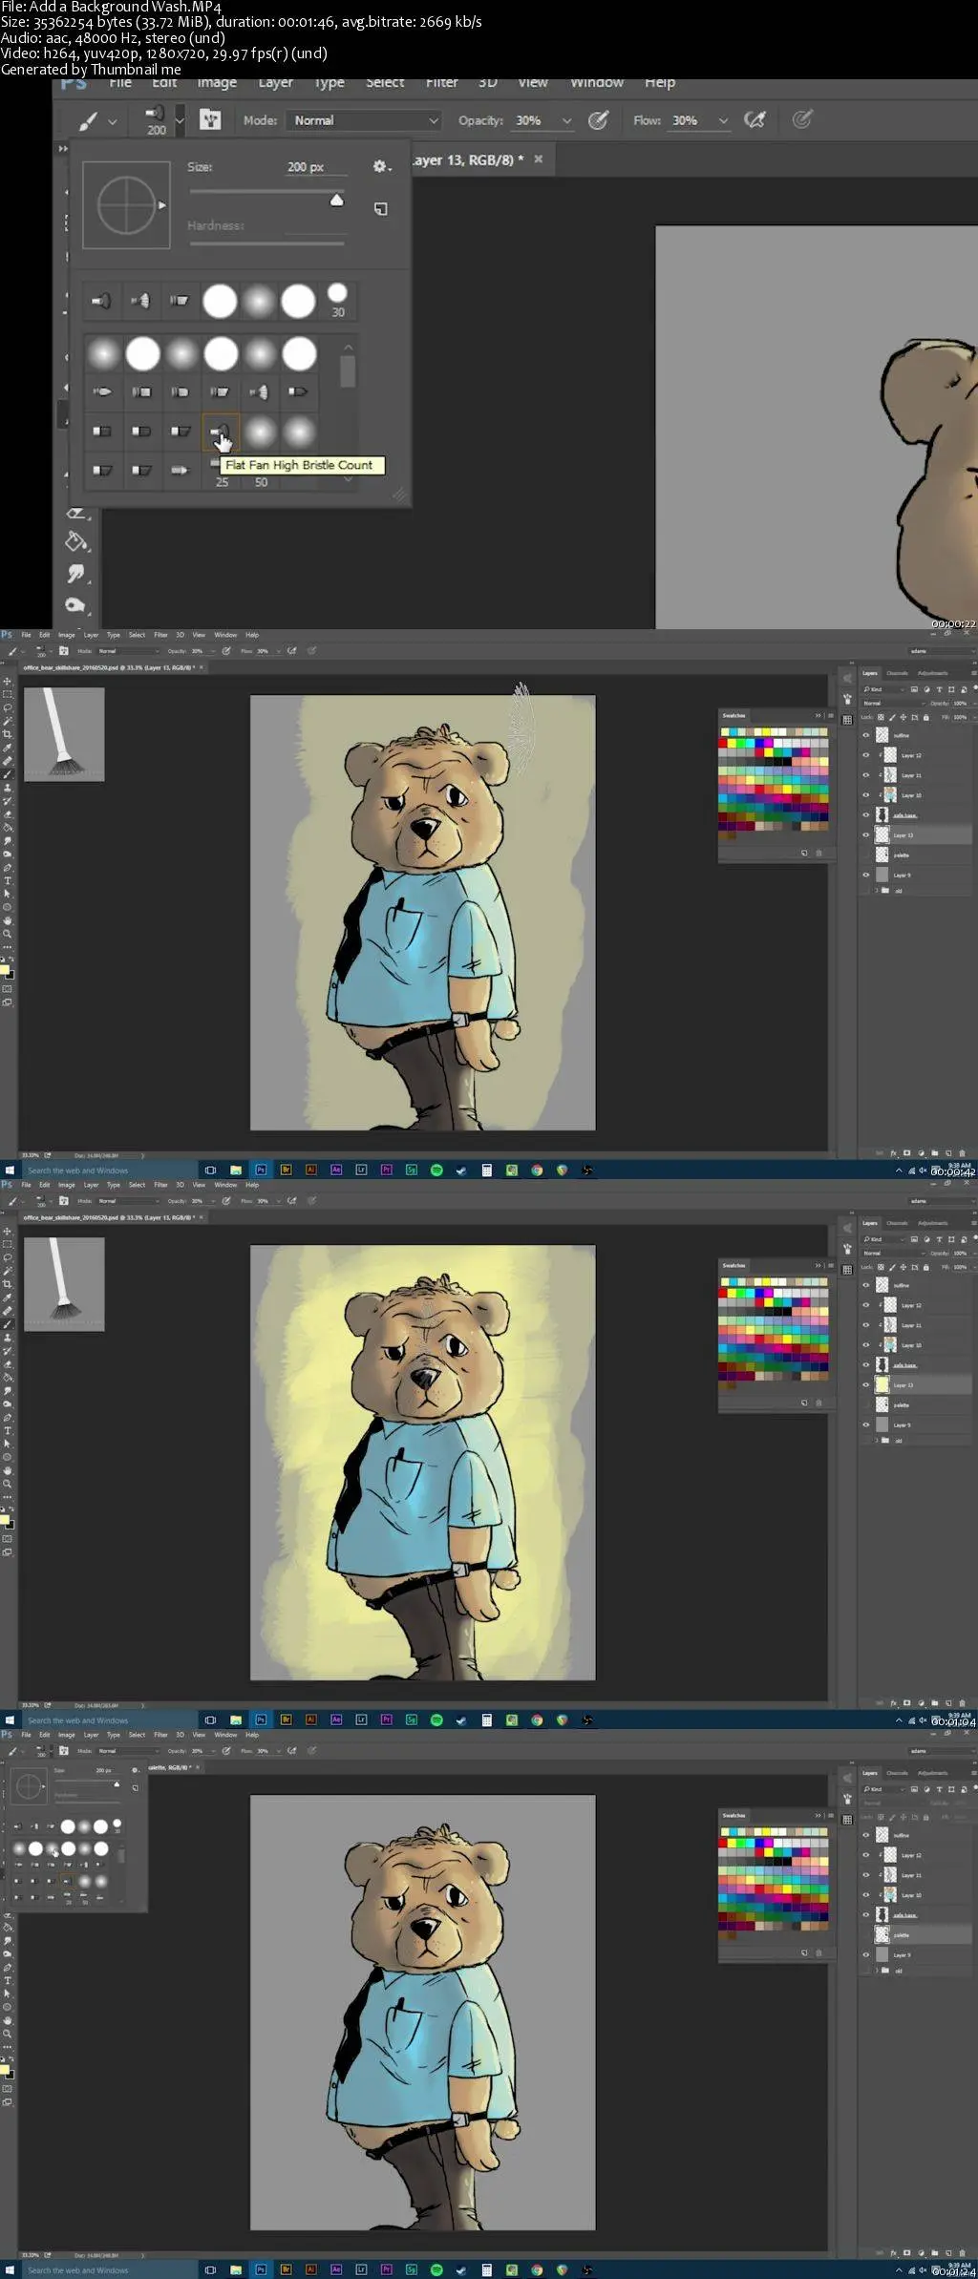This screenshot has height=2279, width=978.
Task: Click brush preset list scrollbar in 00:00:22 frame
Action: (348, 370)
